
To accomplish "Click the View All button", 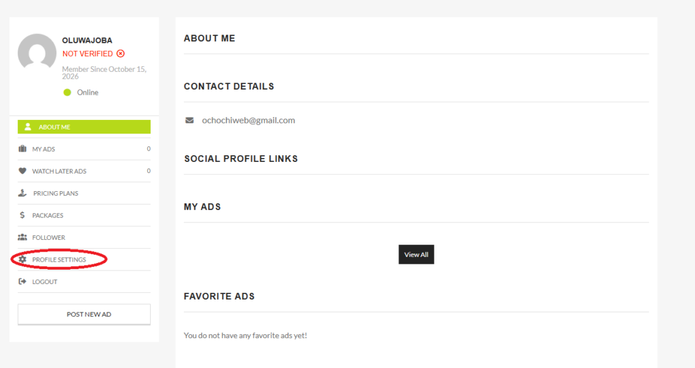I will coord(416,255).
